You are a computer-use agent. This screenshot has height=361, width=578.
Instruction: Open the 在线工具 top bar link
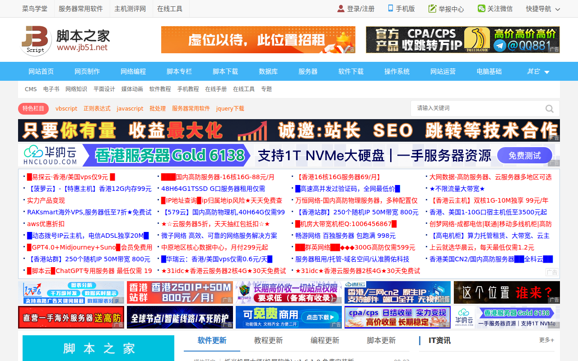tap(170, 9)
